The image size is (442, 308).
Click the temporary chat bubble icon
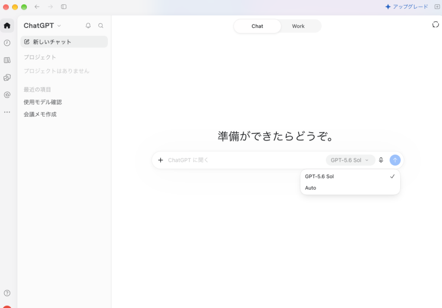tap(436, 25)
